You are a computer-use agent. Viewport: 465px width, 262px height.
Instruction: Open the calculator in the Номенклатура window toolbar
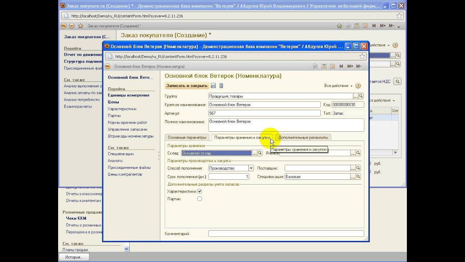point(323,66)
